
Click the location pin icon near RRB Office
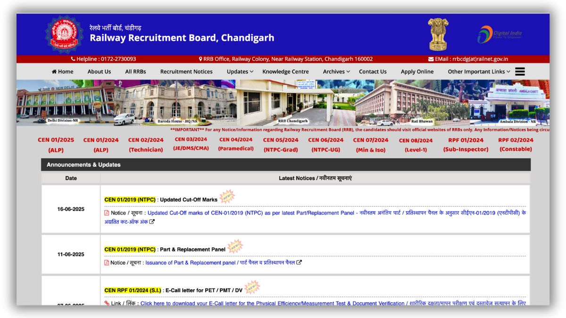200,59
